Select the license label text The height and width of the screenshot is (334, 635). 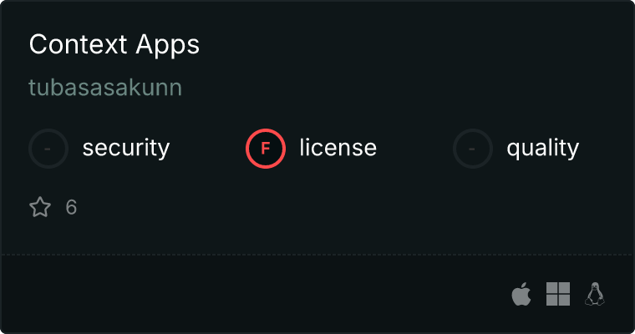point(338,147)
